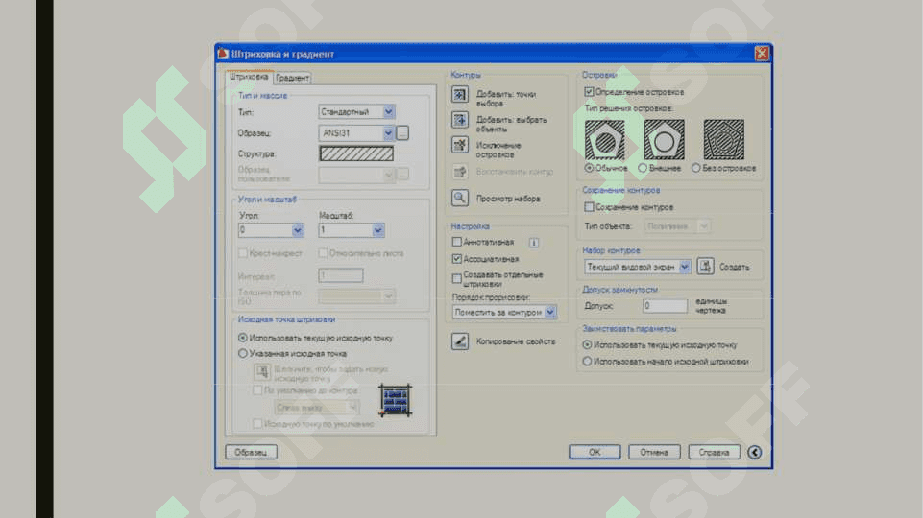Click the Создать label by boundary set
Image resolution: width=923 pixels, height=518 pixels.
click(x=735, y=267)
